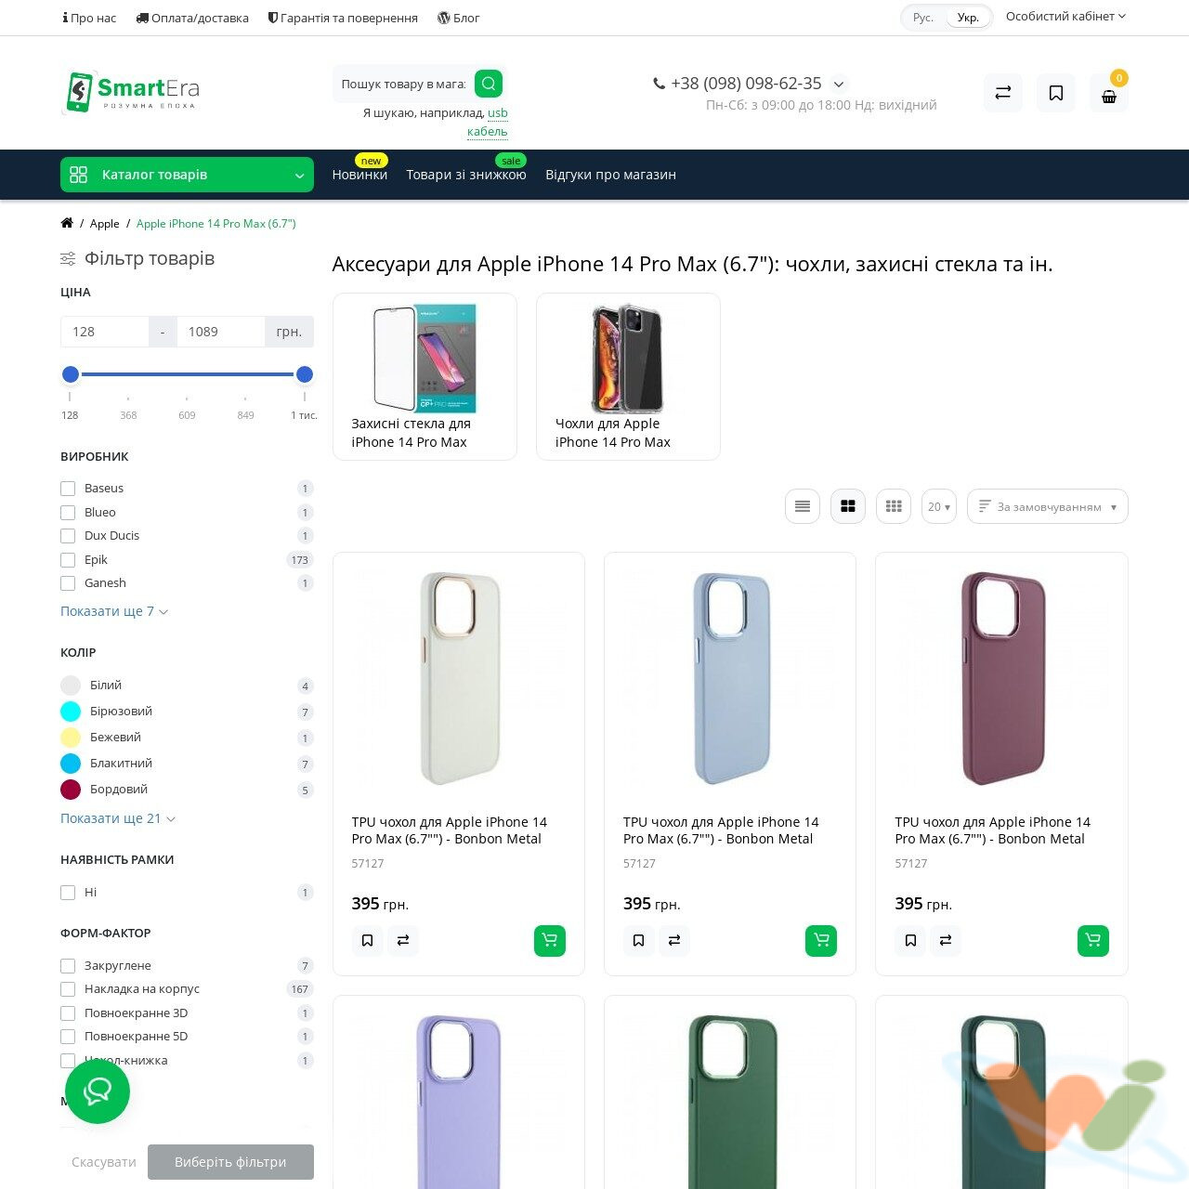Open 'Гарантія та повернення' page
Viewport: 1189px width, 1189px height.
coord(343,18)
